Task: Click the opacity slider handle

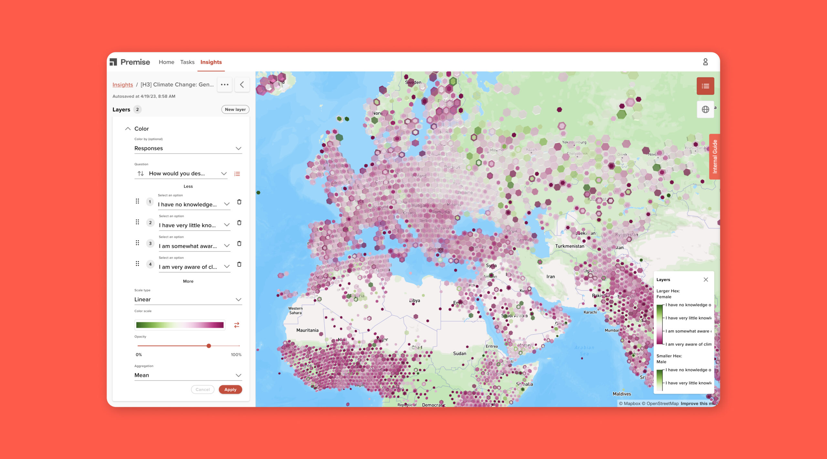Action: pos(209,346)
